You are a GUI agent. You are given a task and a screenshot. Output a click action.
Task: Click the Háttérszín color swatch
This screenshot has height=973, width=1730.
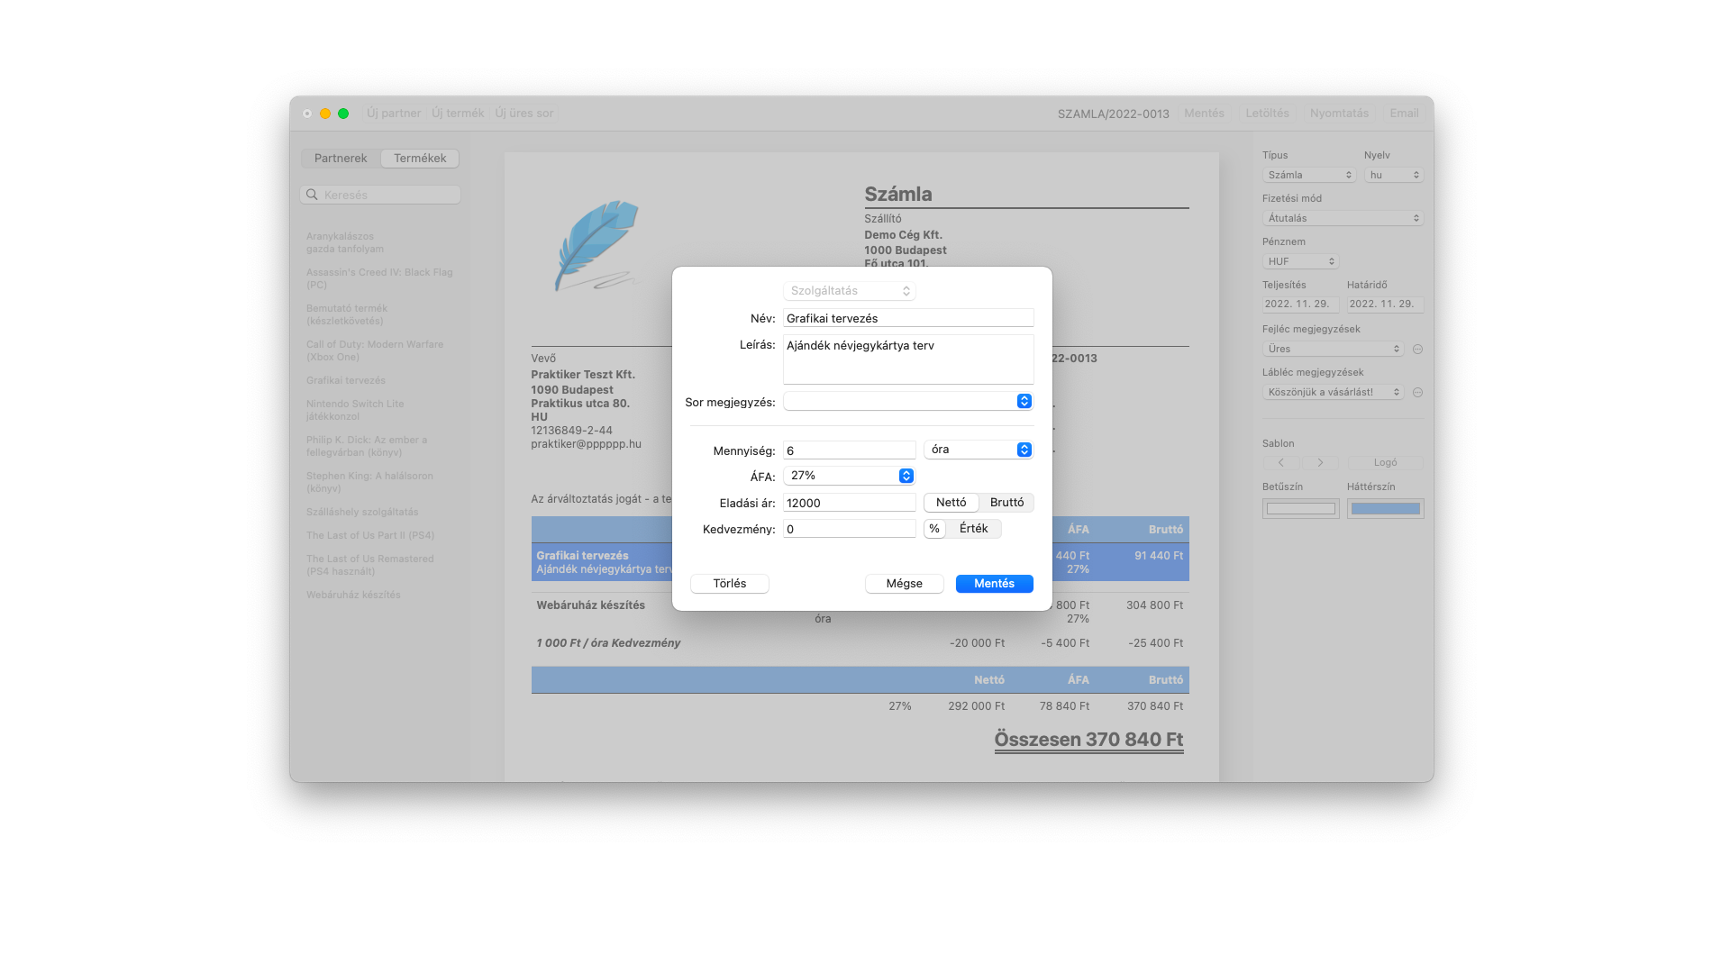[x=1385, y=508]
